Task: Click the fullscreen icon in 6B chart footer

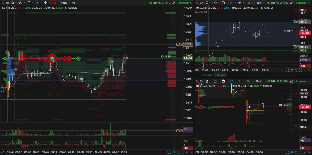Action: click(x=169, y=152)
